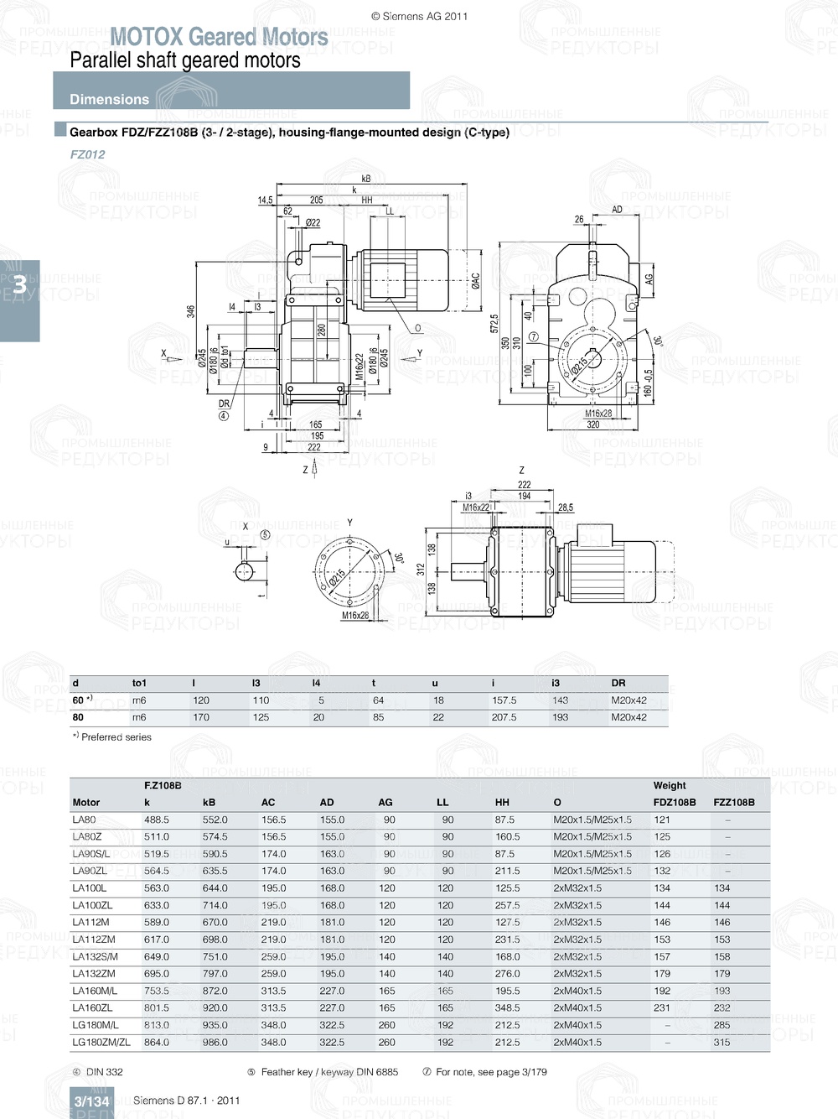Select the chapter 3 side tab
This screenshot has width=838, height=1119.
[19, 285]
